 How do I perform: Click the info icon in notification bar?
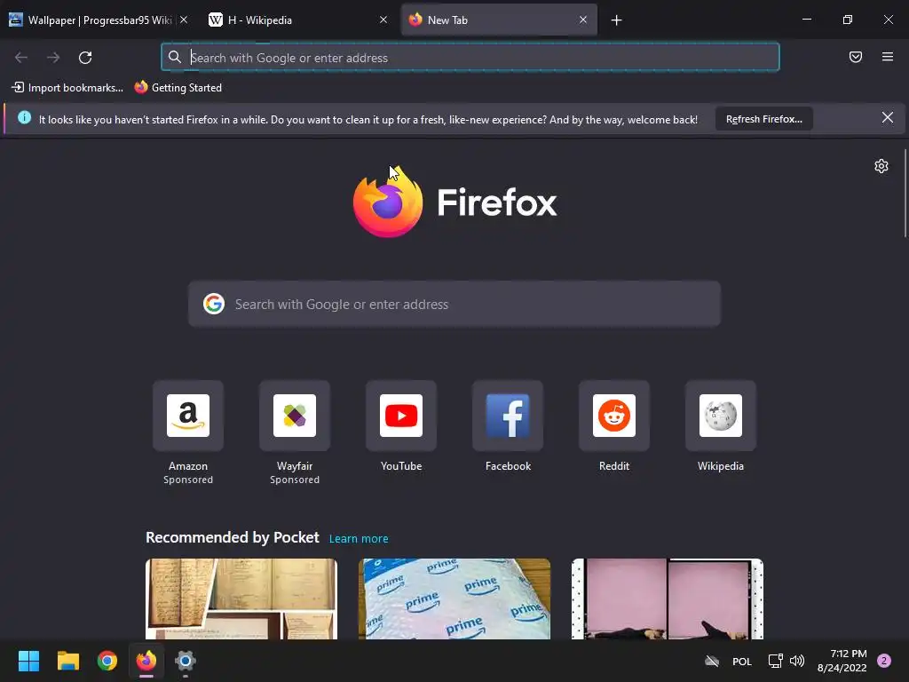coord(24,118)
